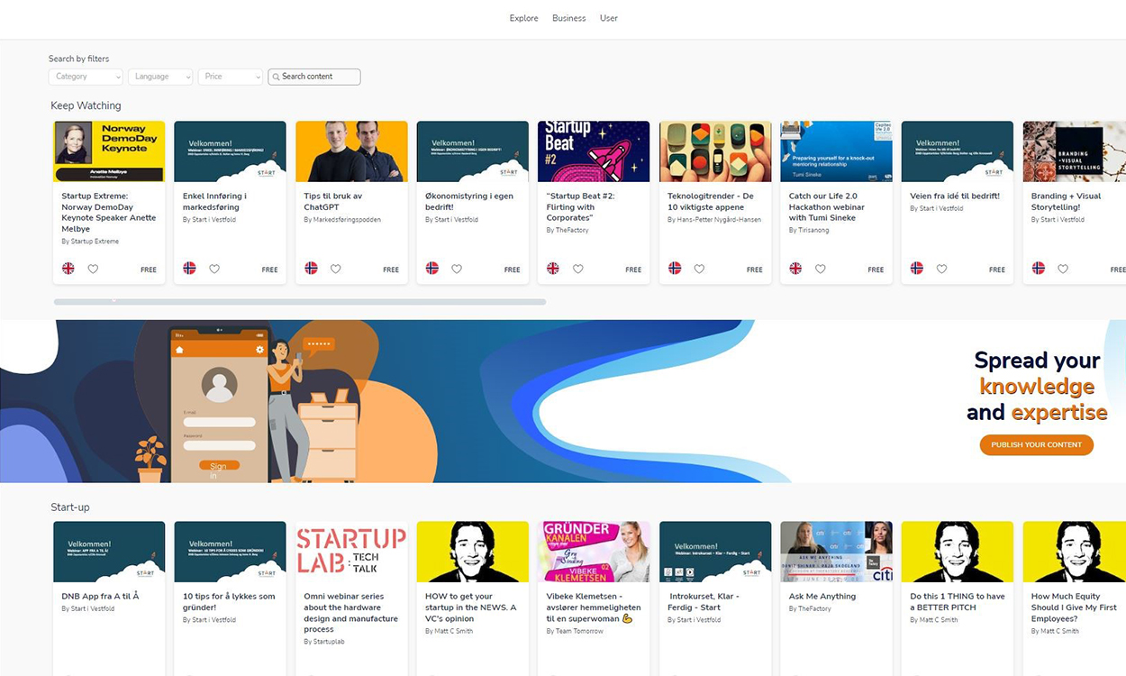The image size is (1126, 676).
Task: Click the Keep Watching horizontal scrollbar
Action: pos(300,302)
